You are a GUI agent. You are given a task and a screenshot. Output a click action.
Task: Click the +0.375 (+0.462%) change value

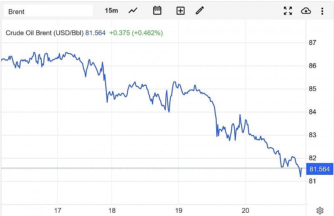pos(136,33)
